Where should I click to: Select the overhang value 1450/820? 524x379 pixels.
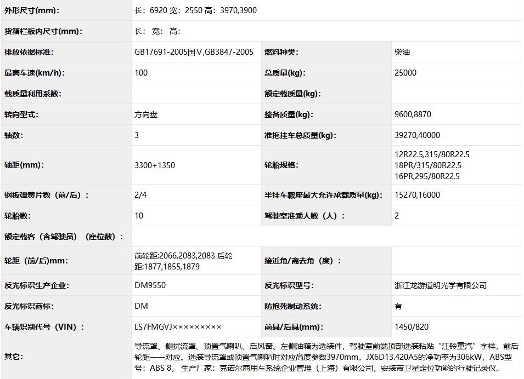point(411,327)
